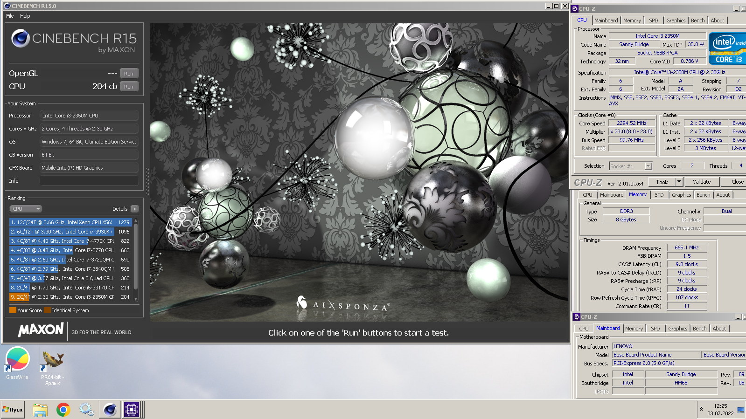Open CPU tab in middle CPU-Z window
The width and height of the screenshot is (746, 419).
tap(587, 195)
